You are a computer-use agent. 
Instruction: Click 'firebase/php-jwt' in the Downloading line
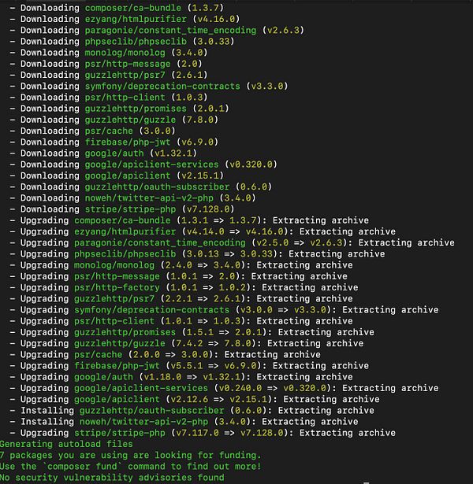pos(128,142)
